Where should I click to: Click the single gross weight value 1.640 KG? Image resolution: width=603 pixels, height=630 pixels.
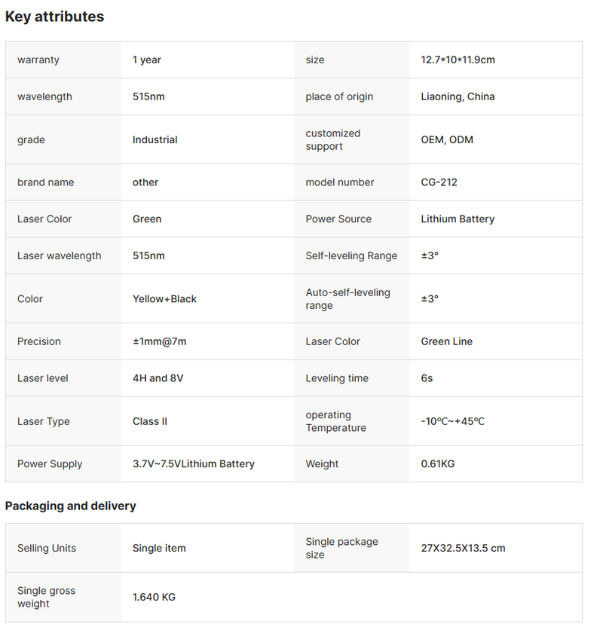point(154,597)
